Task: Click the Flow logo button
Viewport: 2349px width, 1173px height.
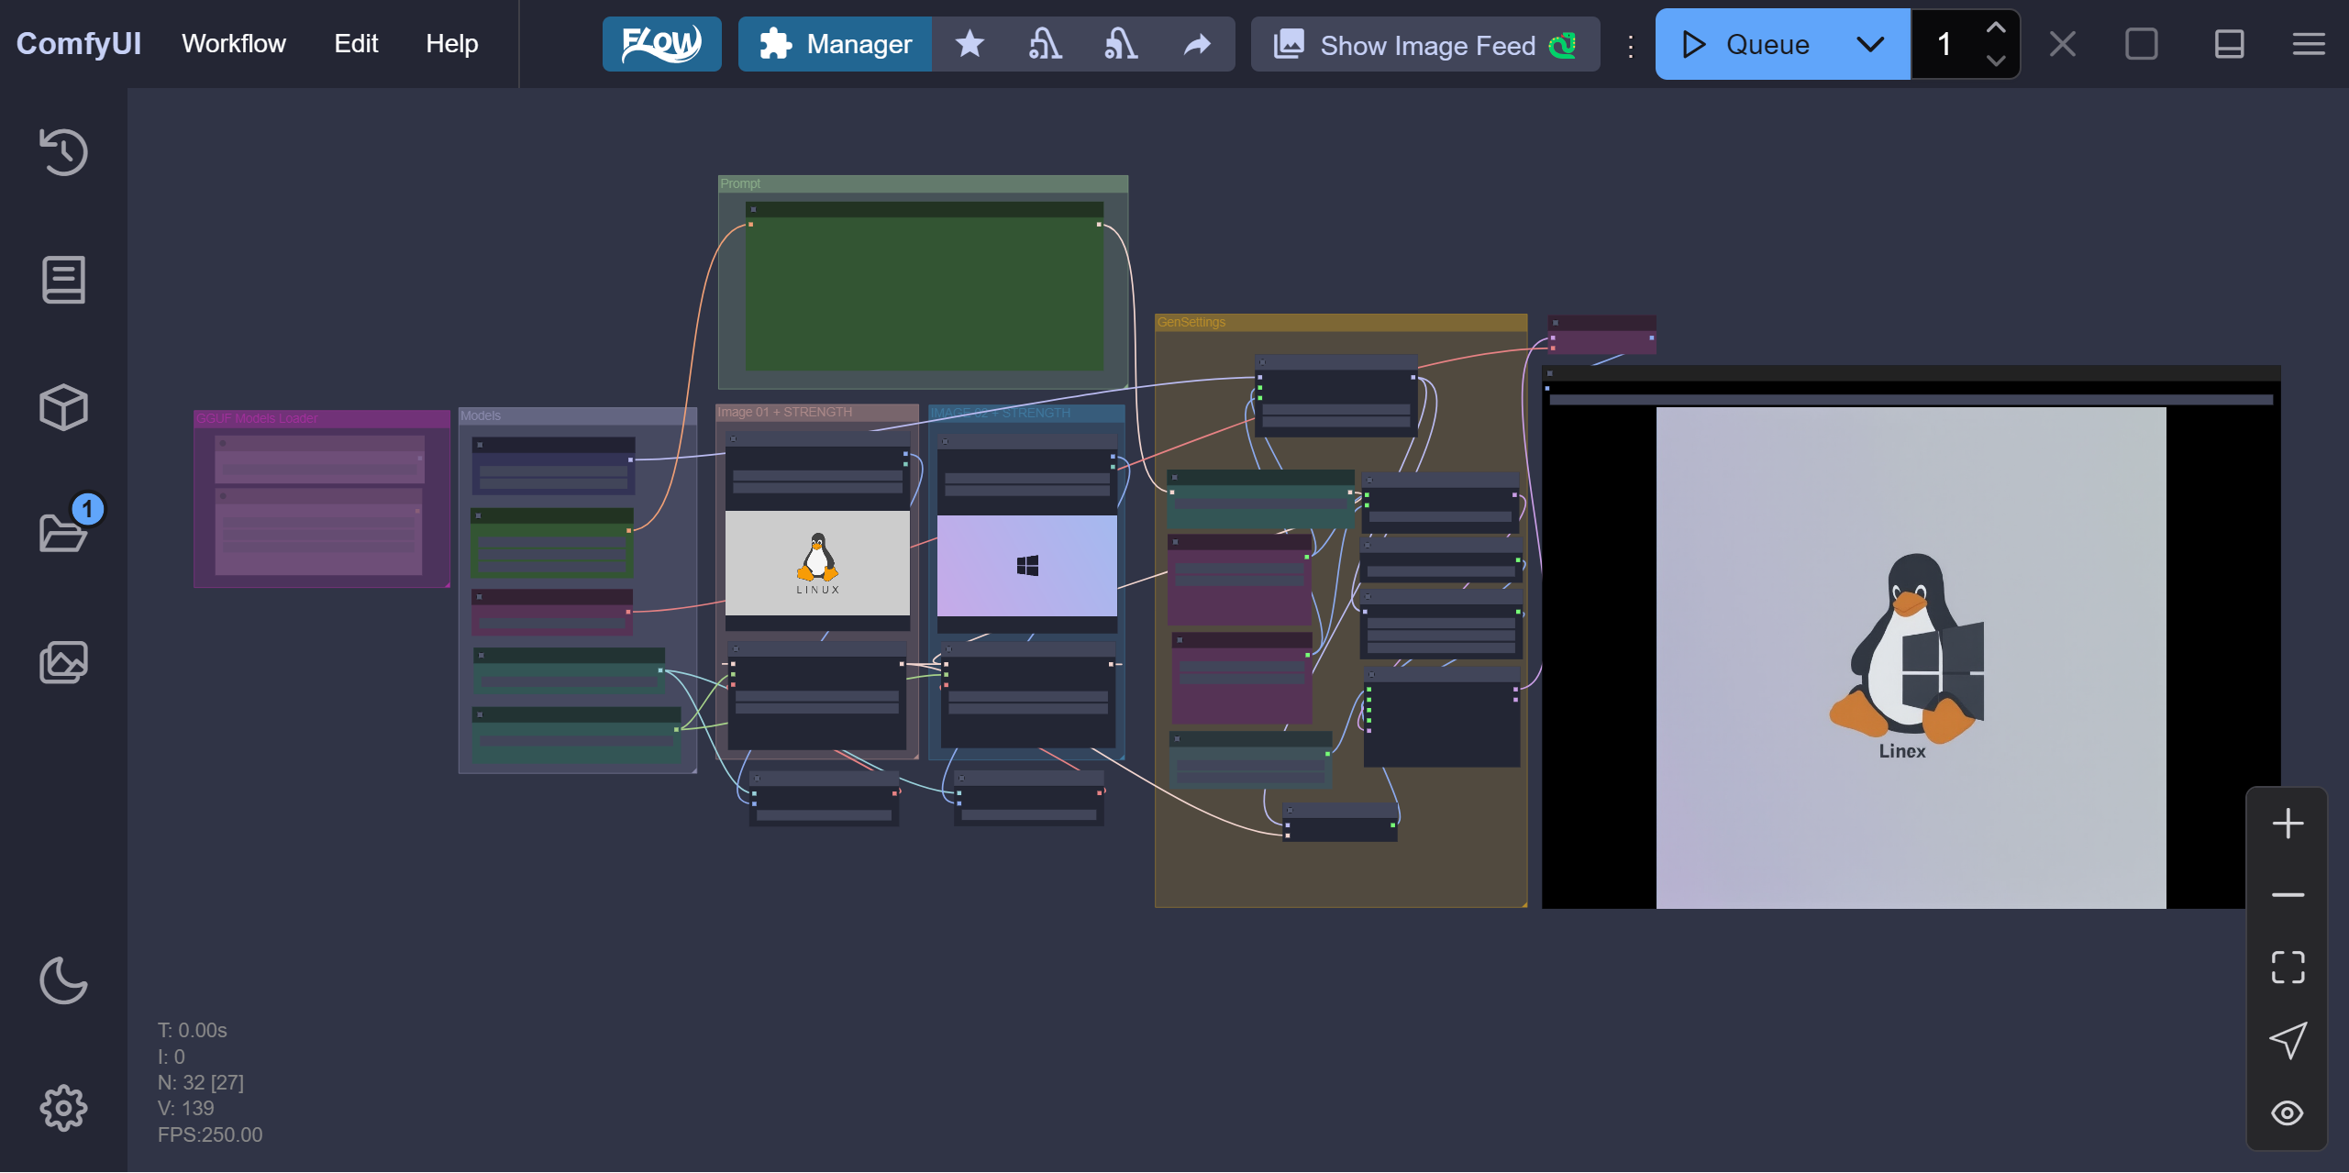Action: 661,44
